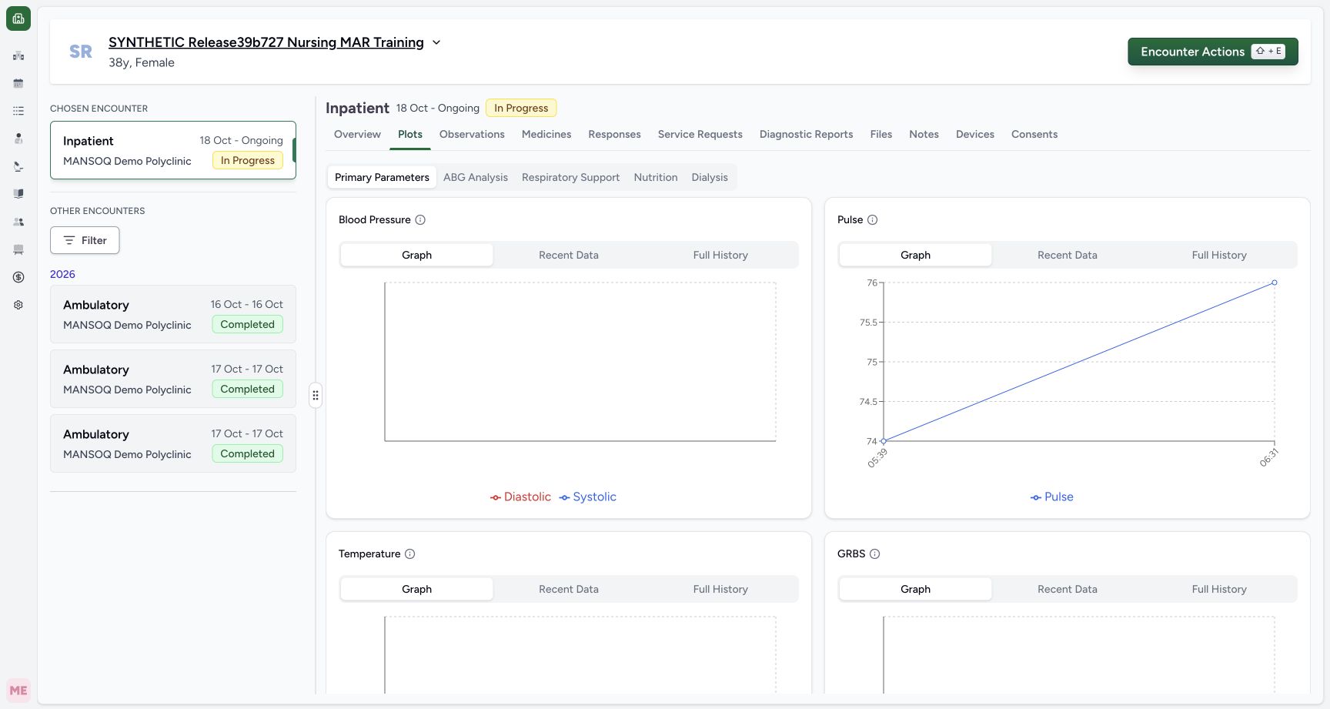1330x709 pixels.
Task: Click the ME user avatar
Action: point(18,691)
